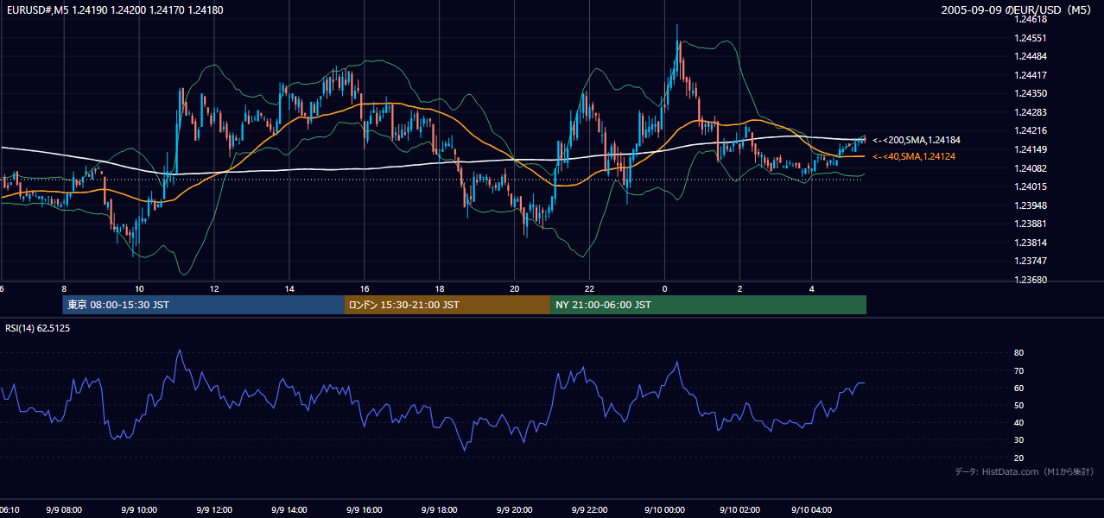Click the hour 12 marker under price chart
Screen dimensions: 1104x518
tap(214, 288)
